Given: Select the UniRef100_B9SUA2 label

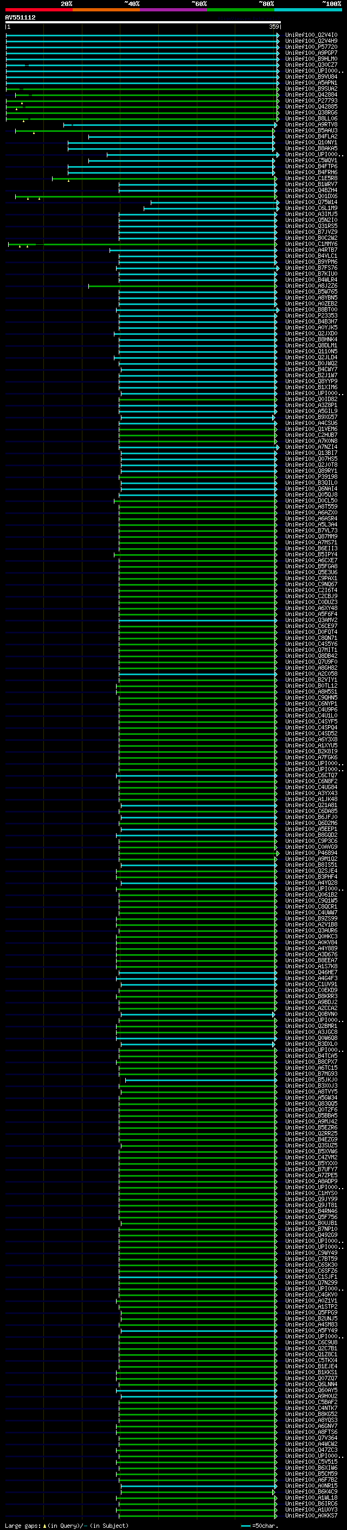Looking at the screenshot, I should 311,88.
